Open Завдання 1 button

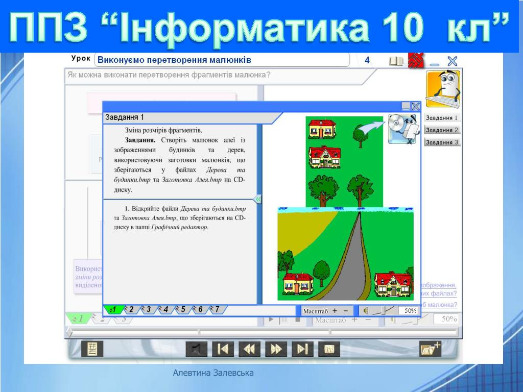pyautogui.click(x=442, y=118)
